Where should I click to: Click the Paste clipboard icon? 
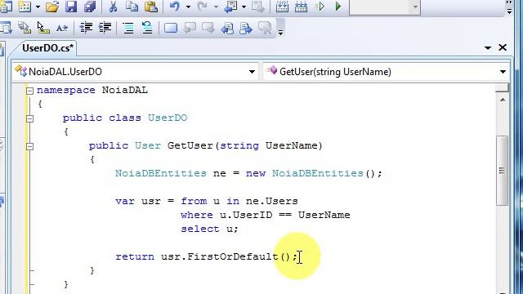(x=151, y=7)
